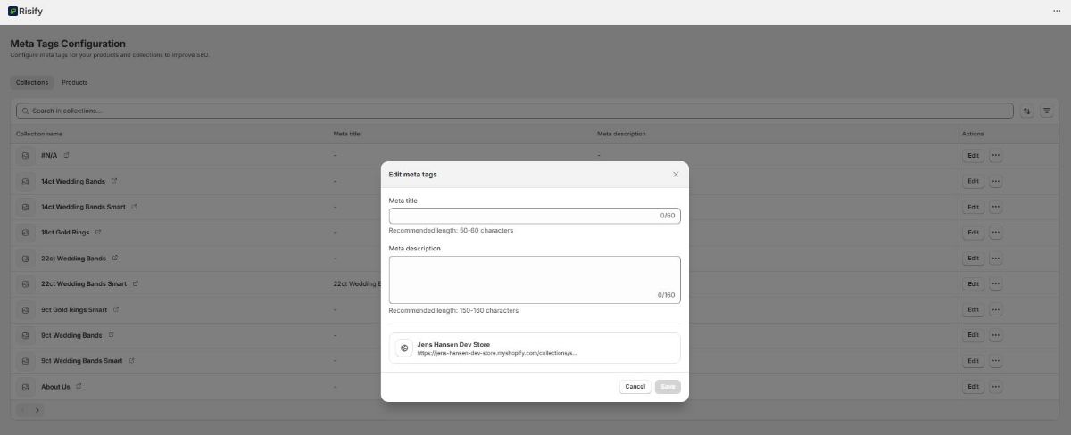Select the Collections tab

tap(32, 83)
